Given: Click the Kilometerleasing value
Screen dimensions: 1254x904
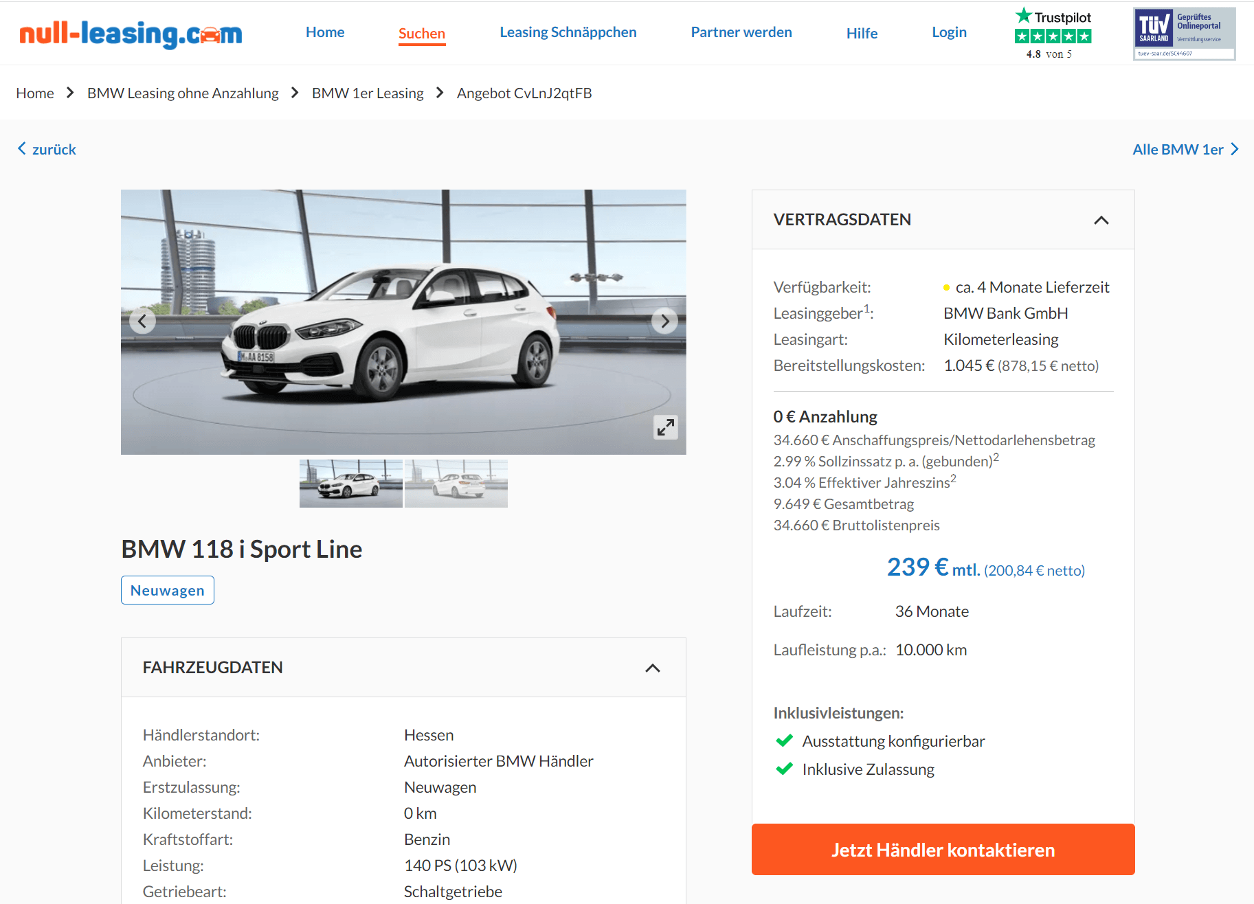Looking at the screenshot, I should (1001, 339).
